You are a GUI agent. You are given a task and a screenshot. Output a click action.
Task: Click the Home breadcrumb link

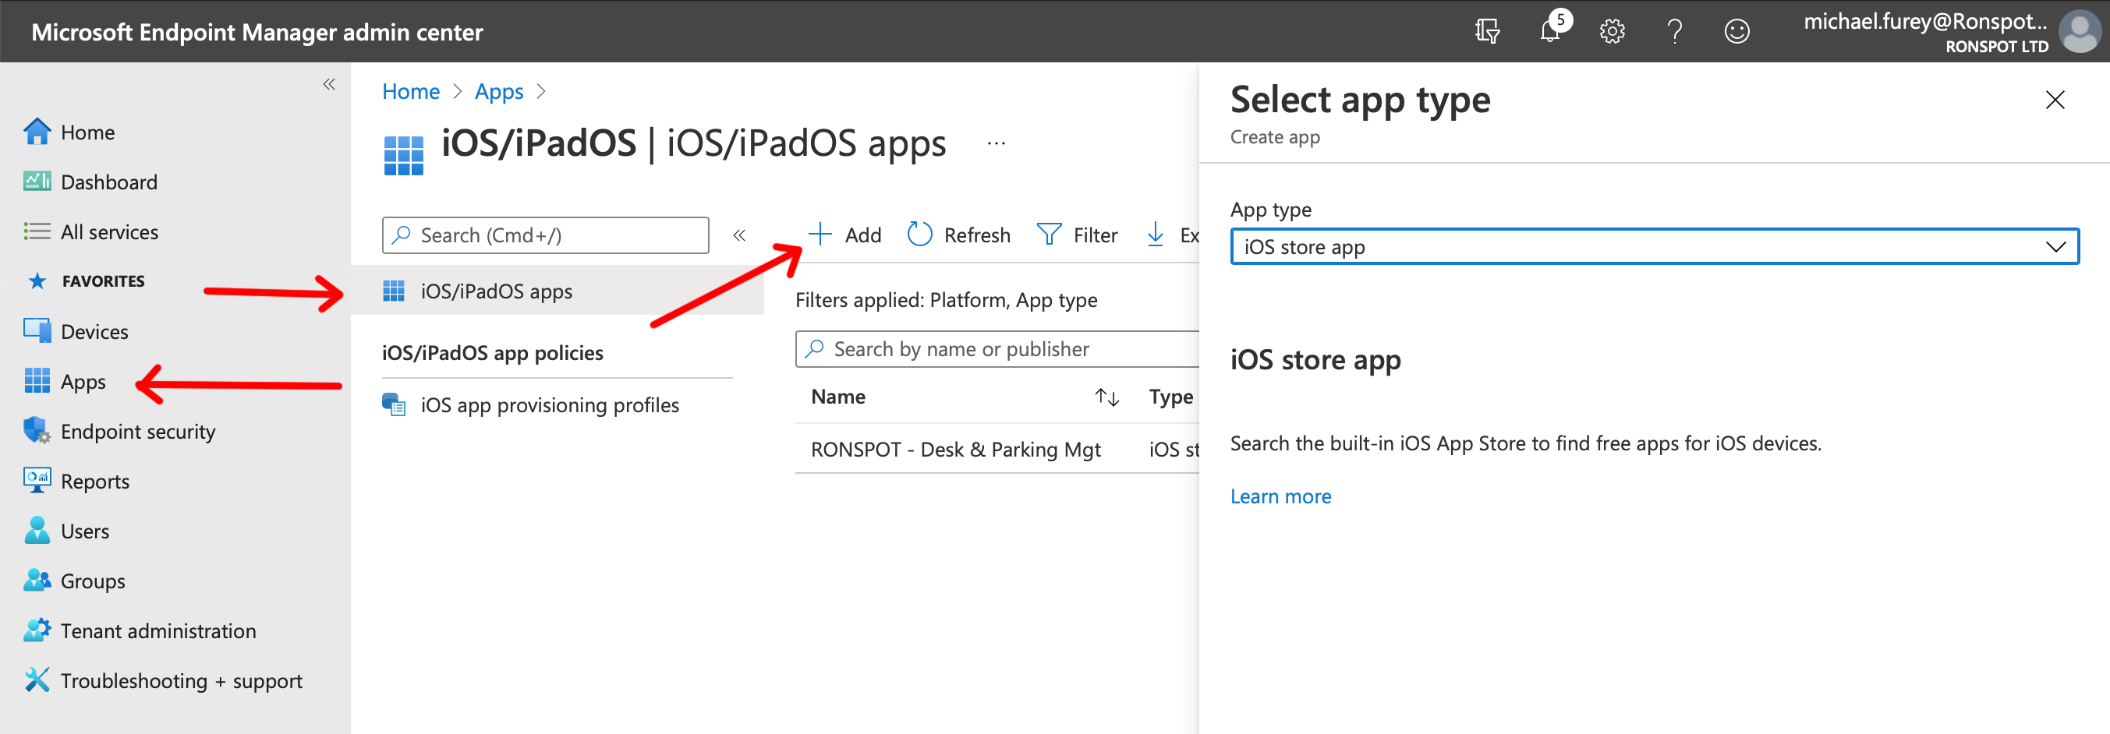coord(411,92)
